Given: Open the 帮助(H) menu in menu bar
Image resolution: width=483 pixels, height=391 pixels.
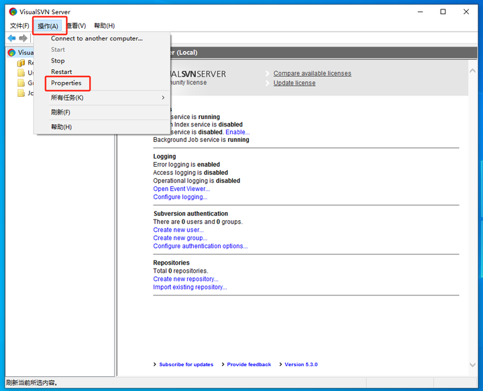Looking at the screenshot, I should pyautogui.click(x=105, y=26).
